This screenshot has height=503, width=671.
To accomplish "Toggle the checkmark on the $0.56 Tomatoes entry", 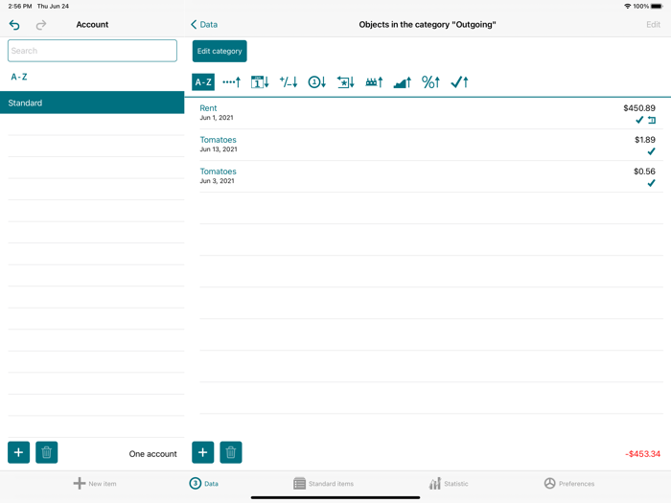I will 651,183.
